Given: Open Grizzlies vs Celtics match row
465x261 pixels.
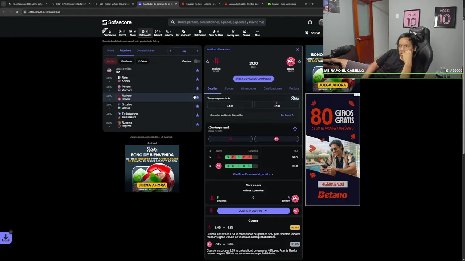Looking at the screenshot, I should point(152,106).
